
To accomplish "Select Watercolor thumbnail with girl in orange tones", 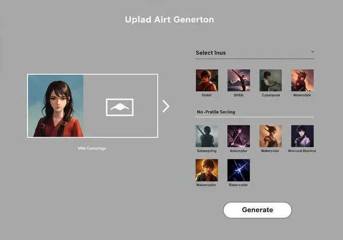I will click(270, 136).
